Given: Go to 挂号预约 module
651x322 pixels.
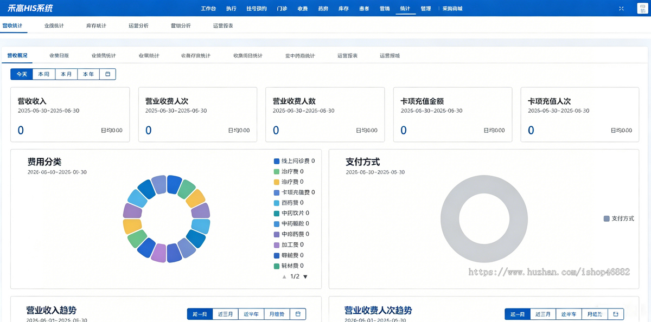Looking at the screenshot, I should [257, 9].
